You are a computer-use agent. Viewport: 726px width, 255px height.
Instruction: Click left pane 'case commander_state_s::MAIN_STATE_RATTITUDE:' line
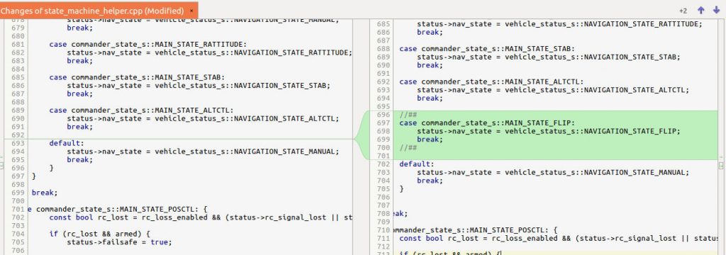pos(147,45)
